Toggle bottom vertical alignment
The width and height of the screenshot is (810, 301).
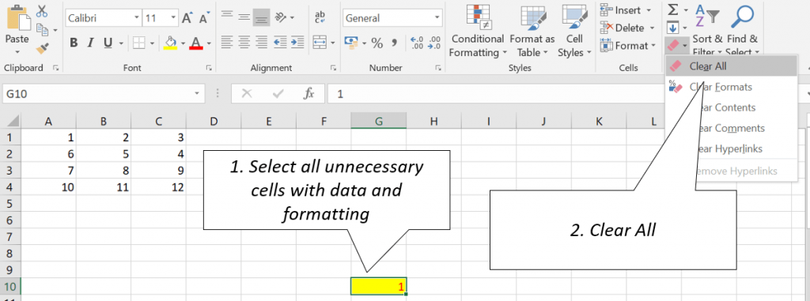coord(261,17)
